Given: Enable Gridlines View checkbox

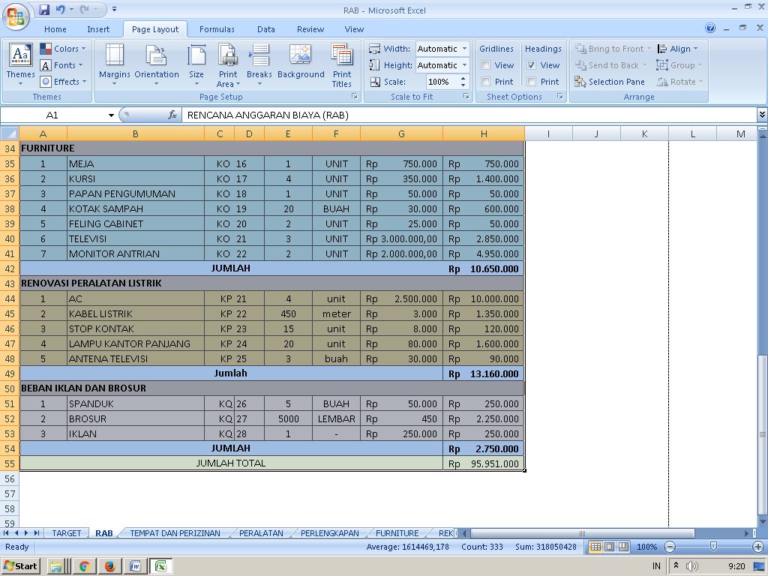Looking at the screenshot, I should [x=486, y=65].
